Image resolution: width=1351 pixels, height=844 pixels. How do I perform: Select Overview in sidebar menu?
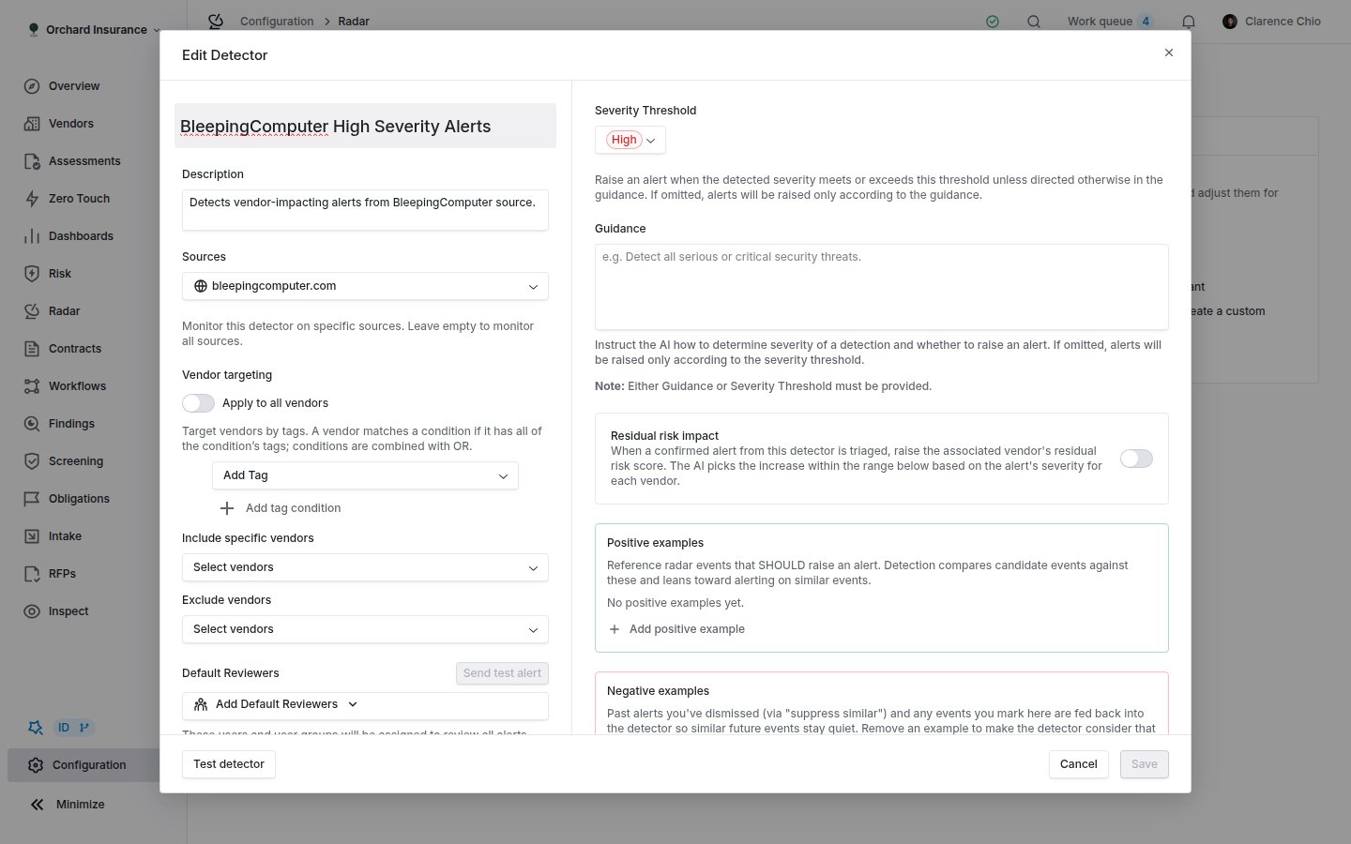(x=74, y=86)
